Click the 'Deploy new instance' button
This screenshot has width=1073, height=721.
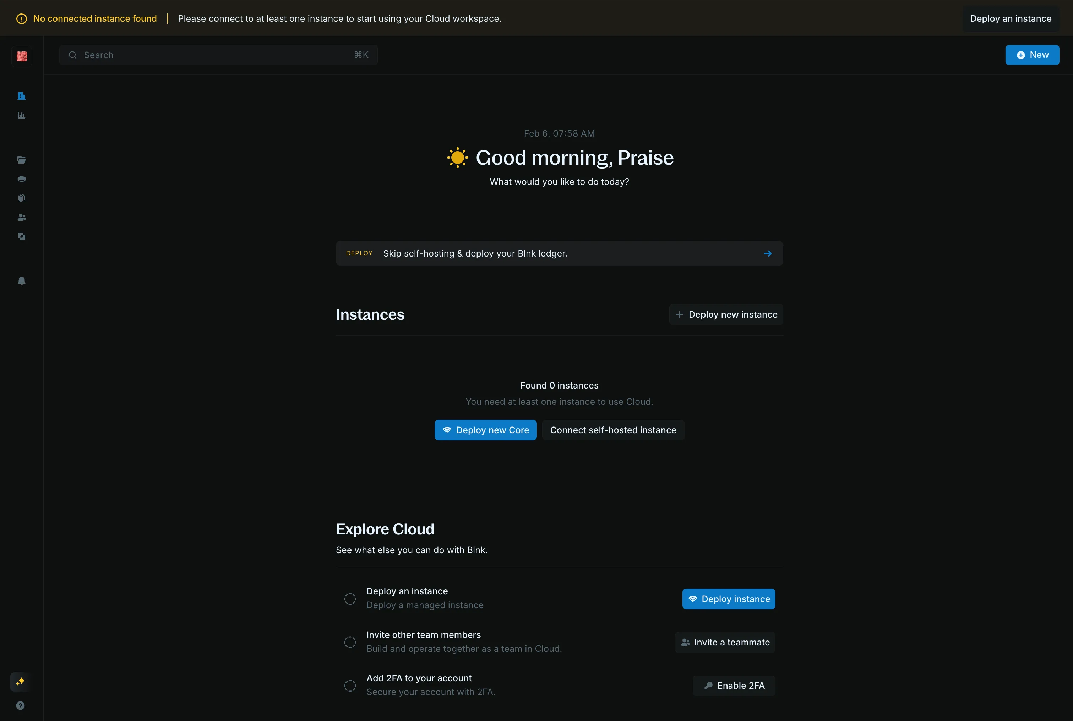point(726,314)
